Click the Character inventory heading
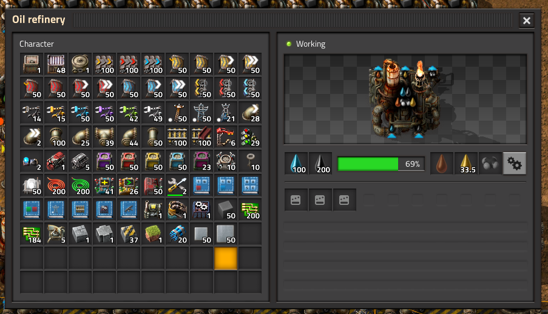The height and width of the screenshot is (314, 548). pos(36,44)
